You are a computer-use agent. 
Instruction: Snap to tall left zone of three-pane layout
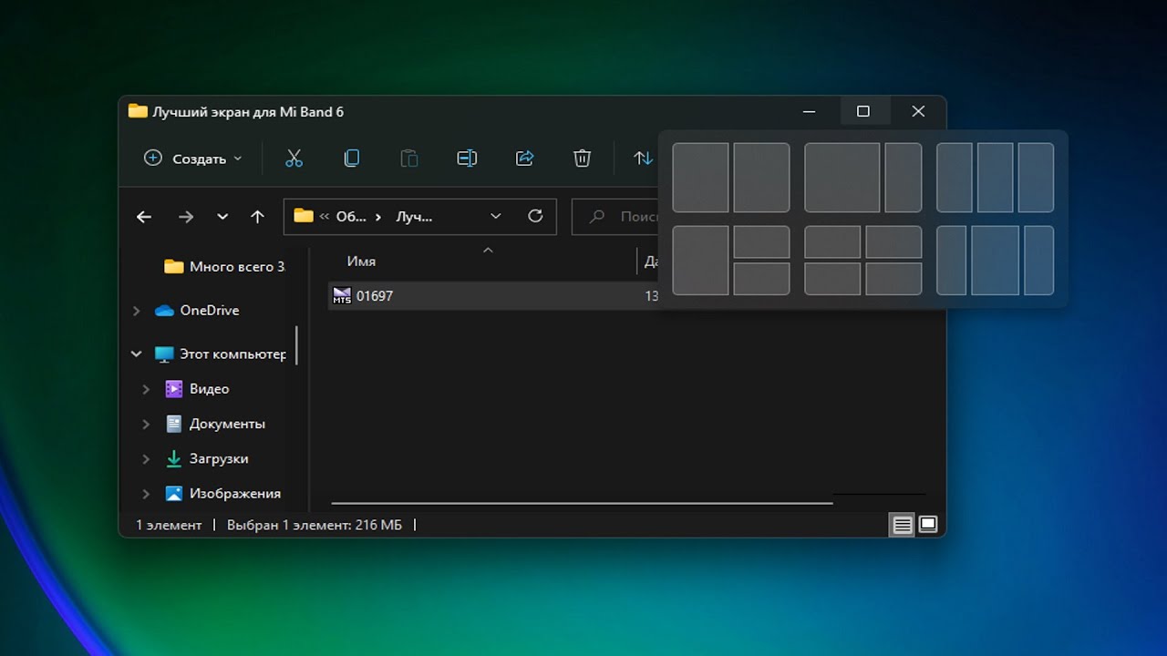tap(700, 261)
